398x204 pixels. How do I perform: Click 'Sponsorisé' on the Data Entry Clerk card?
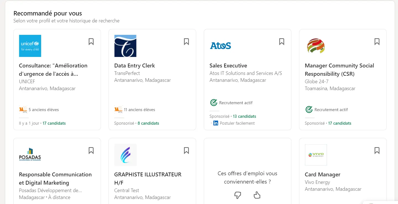(124, 123)
